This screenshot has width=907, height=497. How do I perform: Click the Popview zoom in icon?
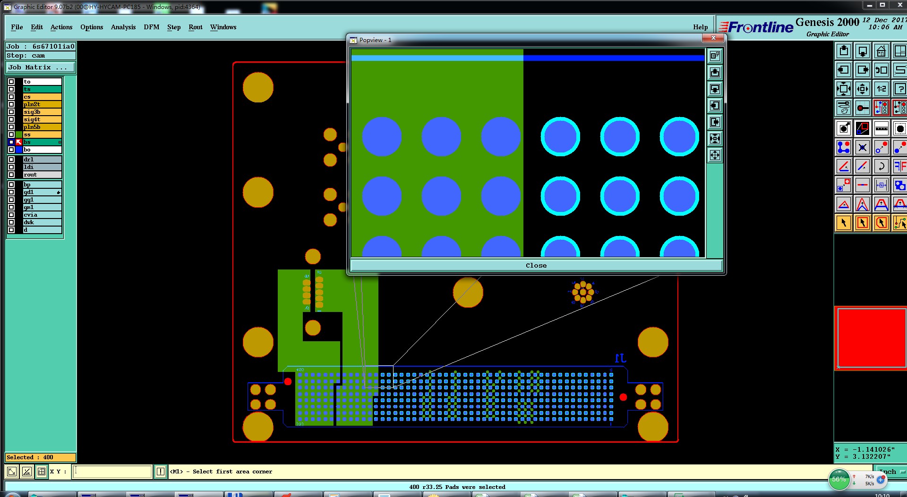(x=715, y=138)
